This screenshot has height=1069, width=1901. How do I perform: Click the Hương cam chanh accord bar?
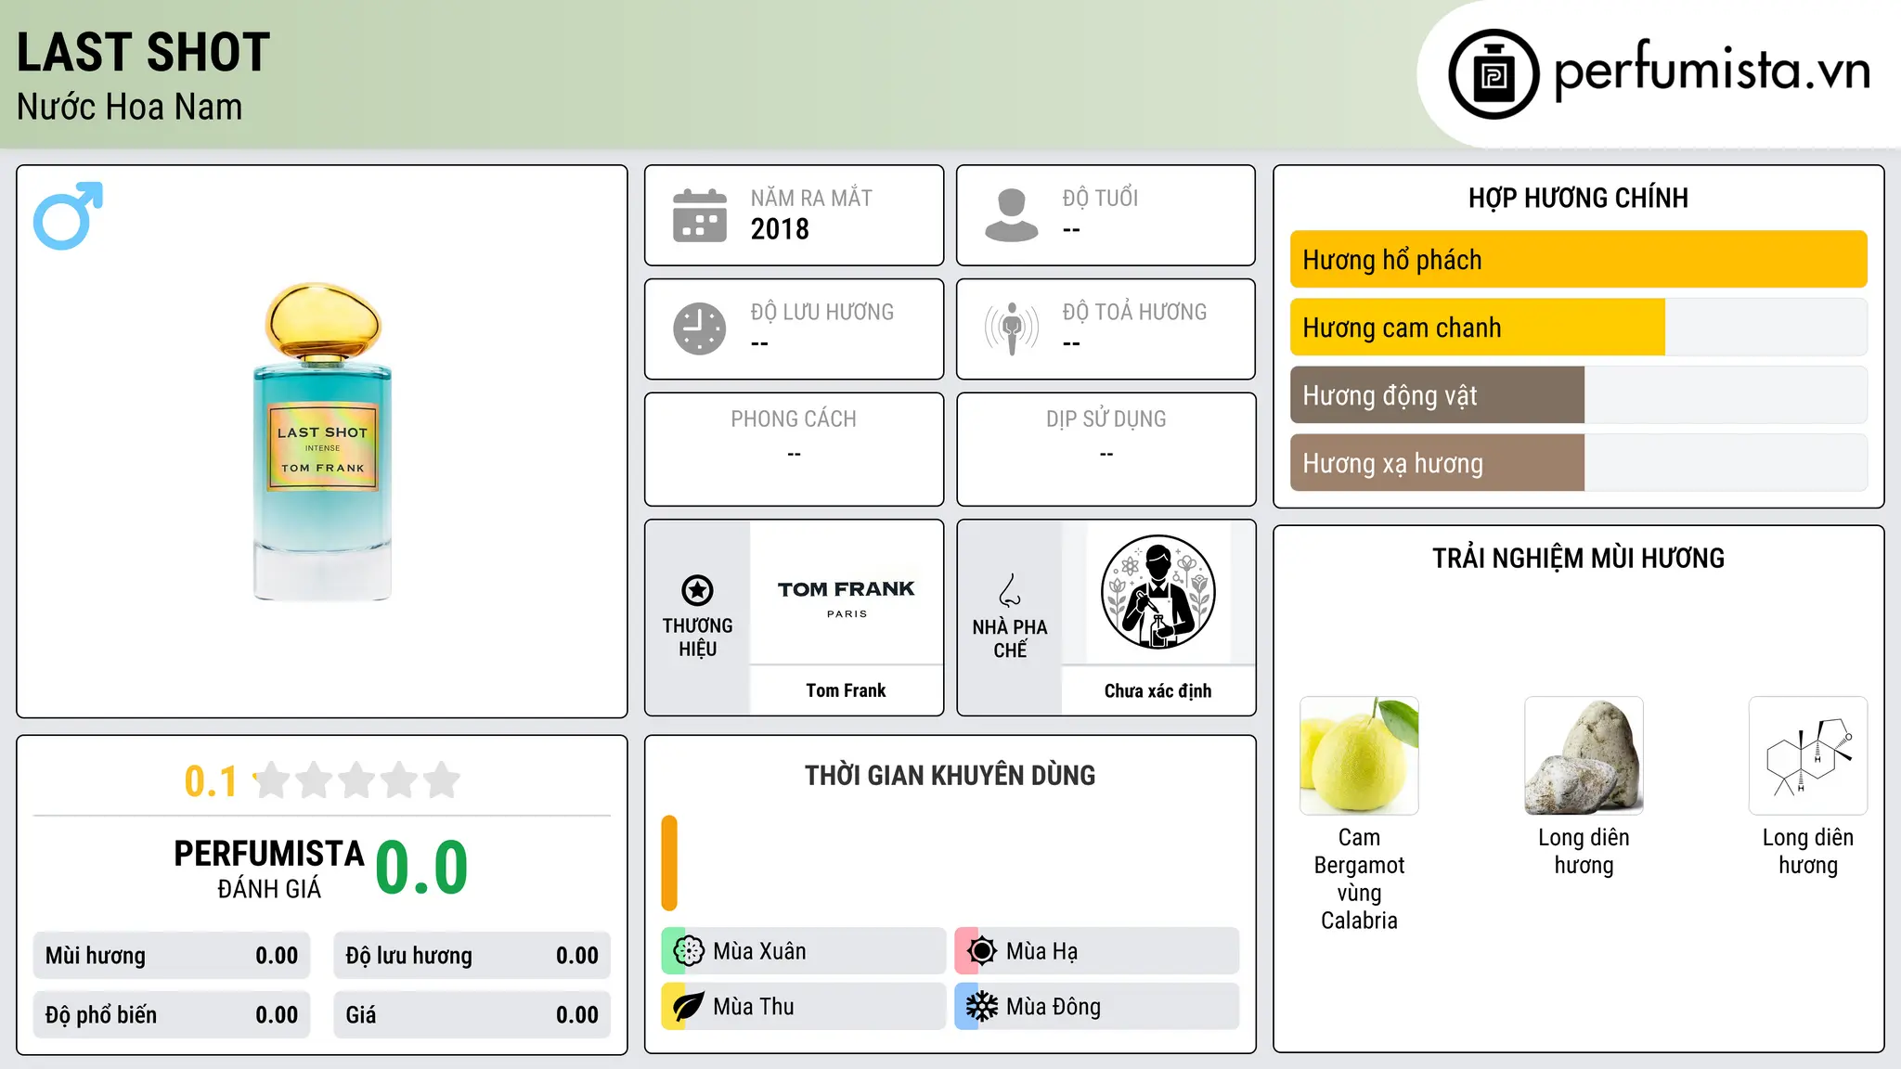point(1578,328)
